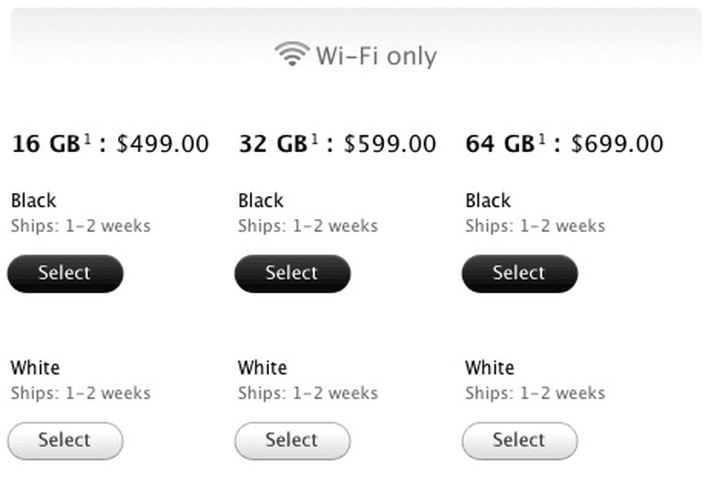Click shipping estimate for white 16 GB

click(80, 393)
